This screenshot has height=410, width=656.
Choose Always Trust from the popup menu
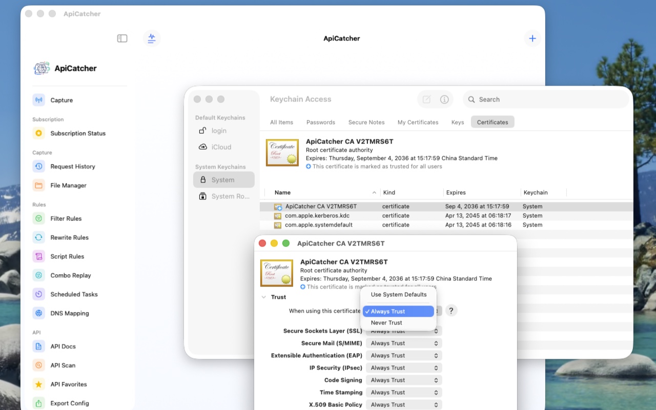398,312
